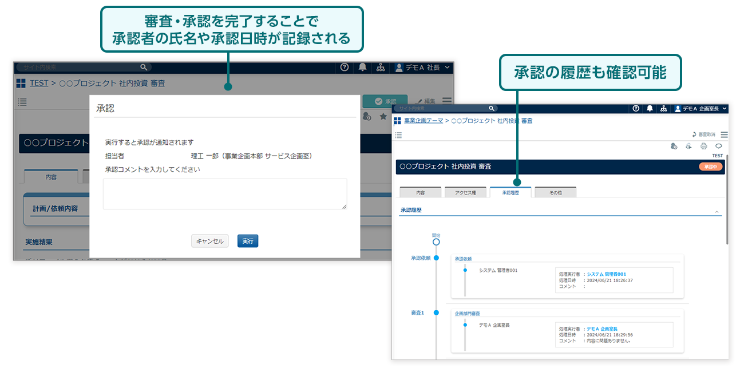Switch to the アクセス権 tab
Image resolution: width=744 pixels, height=372 pixels.
click(466, 192)
